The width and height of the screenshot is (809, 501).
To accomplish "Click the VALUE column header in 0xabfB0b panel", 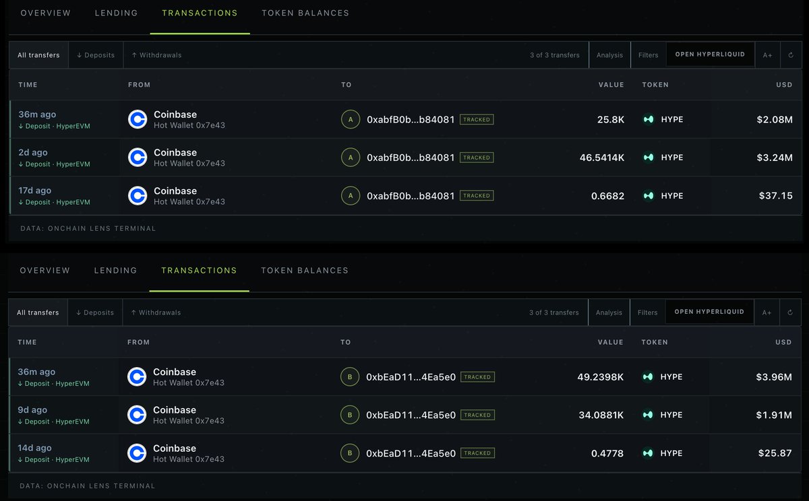I will tap(611, 85).
